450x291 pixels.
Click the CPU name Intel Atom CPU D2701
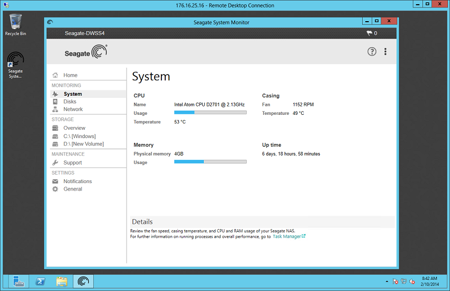pyautogui.click(x=209, y=105)
